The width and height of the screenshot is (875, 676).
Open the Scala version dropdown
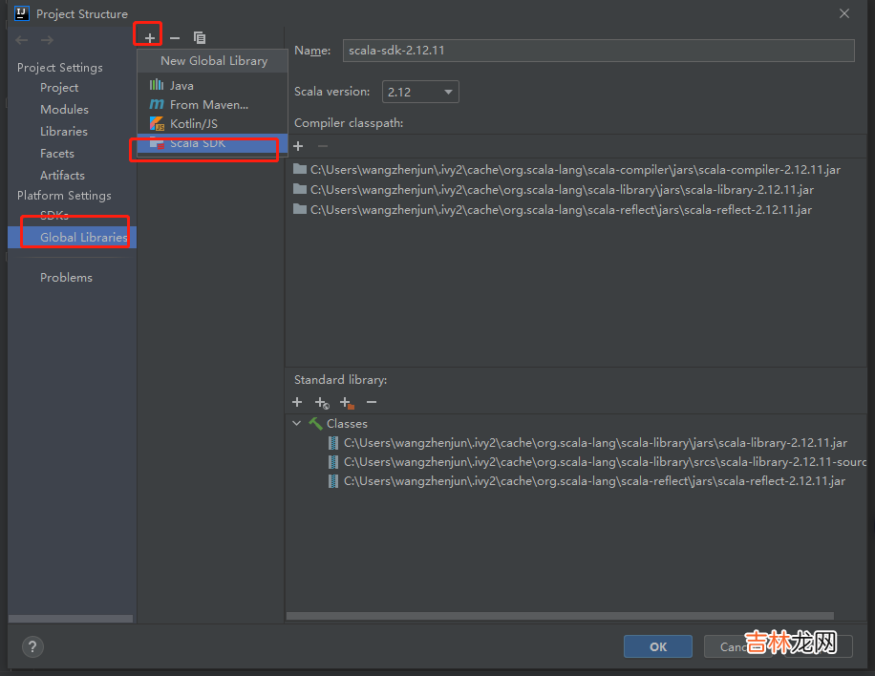[x=420, y=92]
